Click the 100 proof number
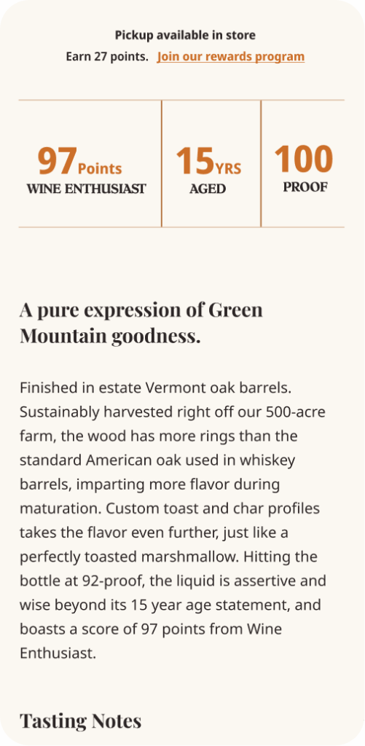365x746 pixels. pyautogui.click(x=304, y=159)
